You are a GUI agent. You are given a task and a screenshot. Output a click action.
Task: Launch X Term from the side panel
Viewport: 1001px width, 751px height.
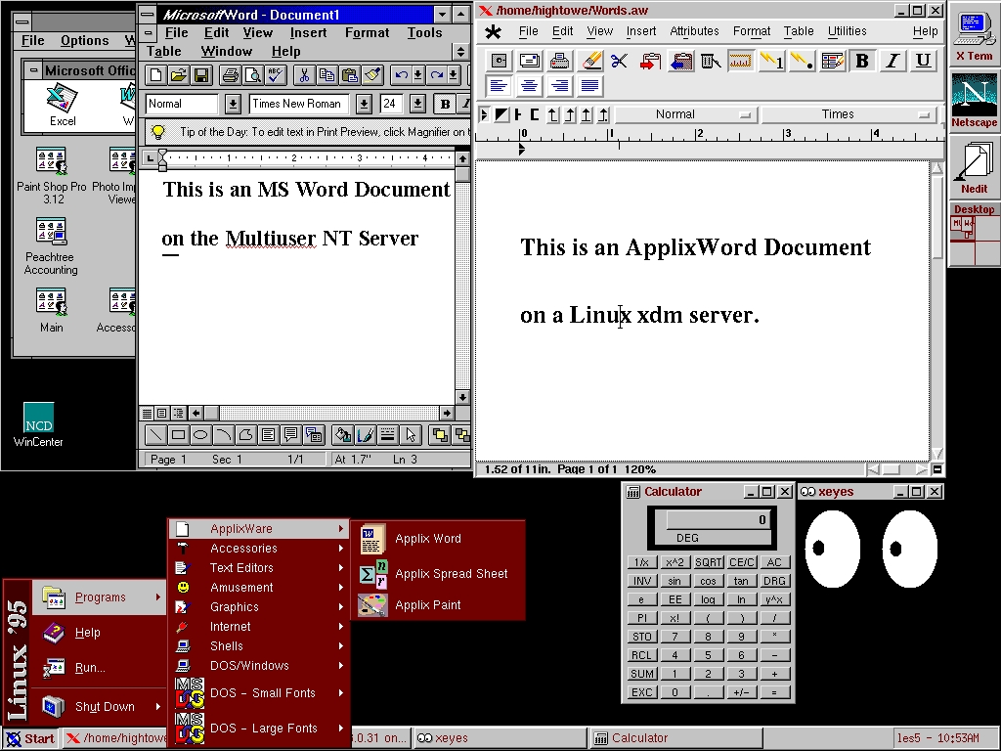974,33
